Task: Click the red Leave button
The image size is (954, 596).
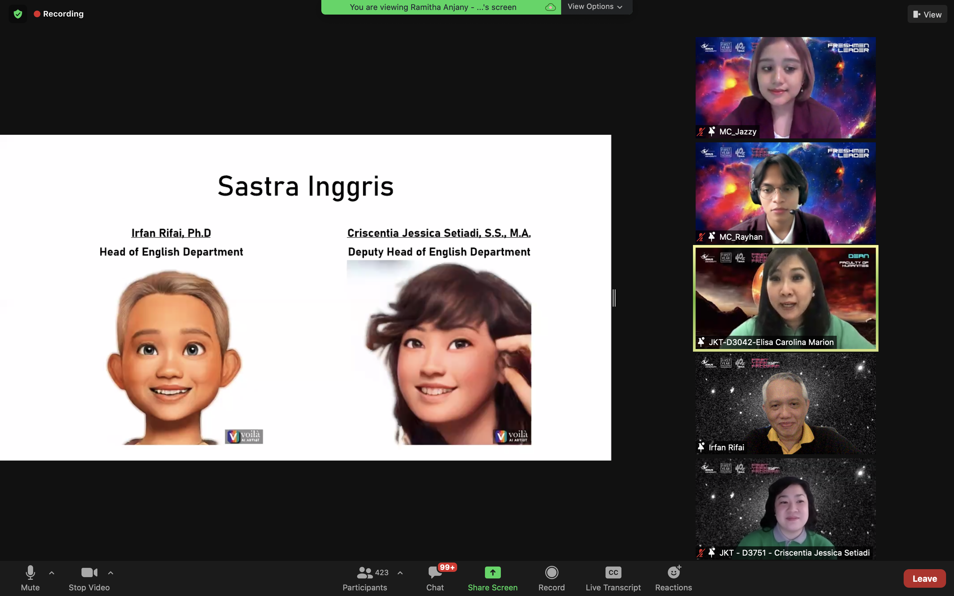Action: [x=924, y=578]
